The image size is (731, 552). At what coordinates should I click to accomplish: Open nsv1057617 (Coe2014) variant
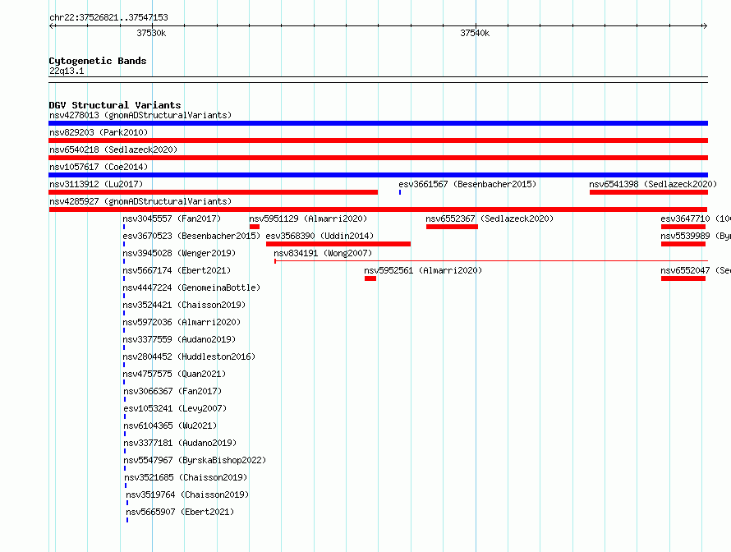coord(99,167)
